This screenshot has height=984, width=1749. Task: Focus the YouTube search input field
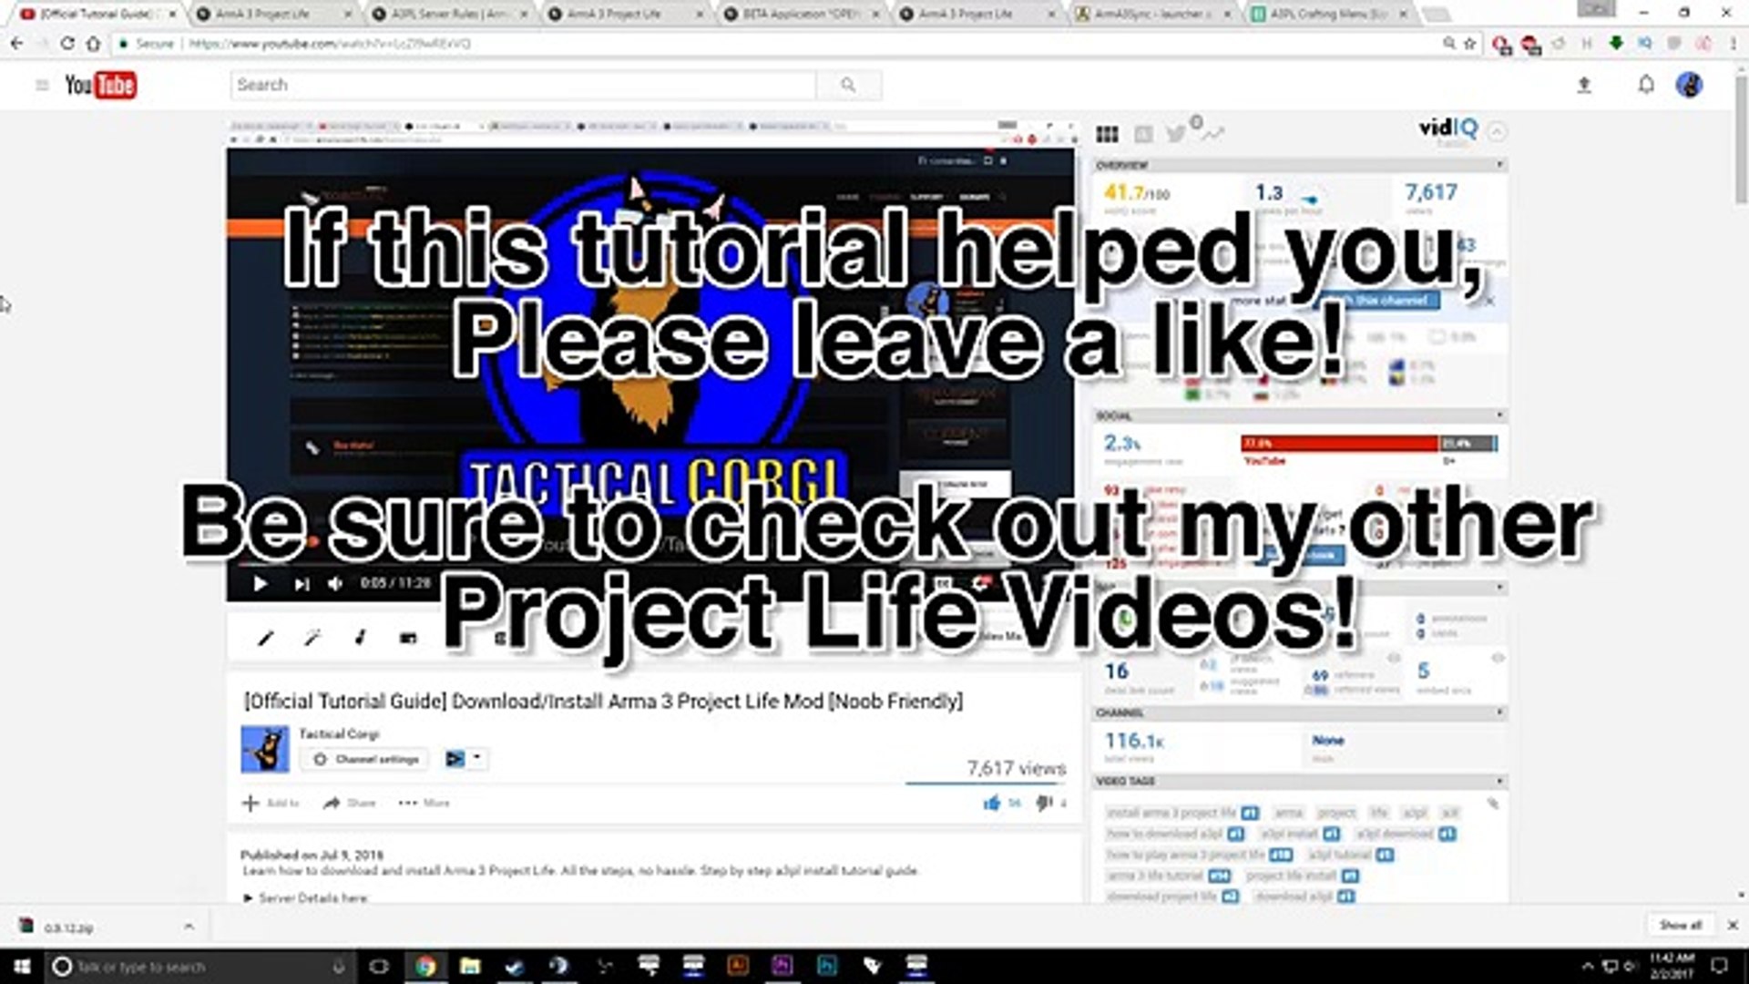click(524, 85)
